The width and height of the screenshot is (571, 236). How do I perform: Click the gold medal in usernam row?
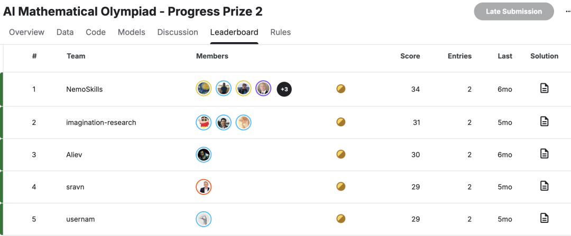point(341,219)
